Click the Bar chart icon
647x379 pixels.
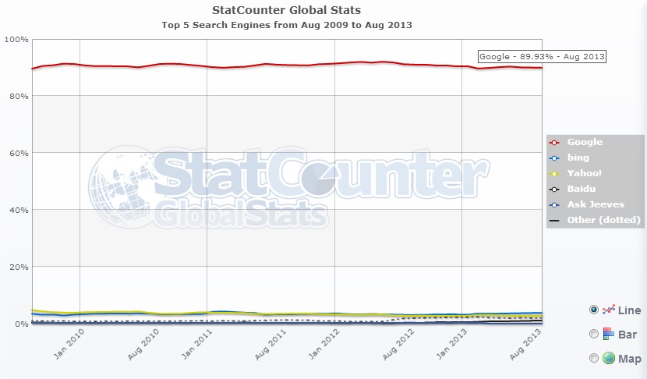click(608, 334)
